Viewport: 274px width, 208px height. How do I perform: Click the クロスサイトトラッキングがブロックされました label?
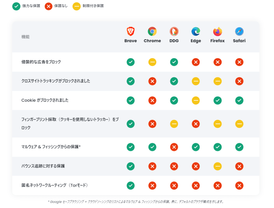click(x=56, y=81)
